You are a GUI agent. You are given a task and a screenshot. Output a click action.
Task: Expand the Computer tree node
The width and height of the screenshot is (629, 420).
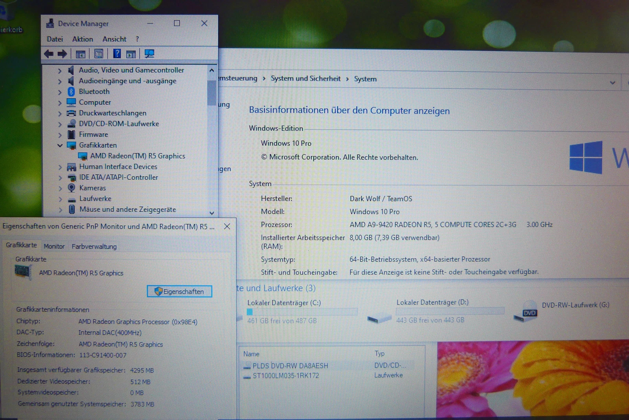point(60,103)
